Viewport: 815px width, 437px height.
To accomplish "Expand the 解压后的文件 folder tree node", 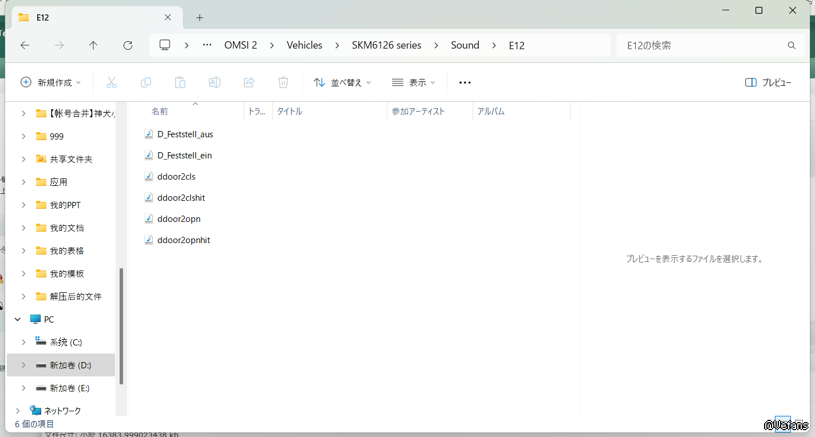I will pyautogui.click(x=23, y=296).
